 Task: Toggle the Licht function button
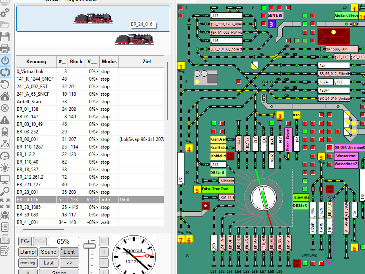coord(69,252)
